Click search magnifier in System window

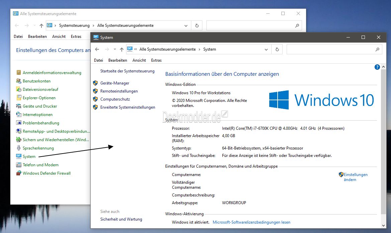(x=377, y=50)
